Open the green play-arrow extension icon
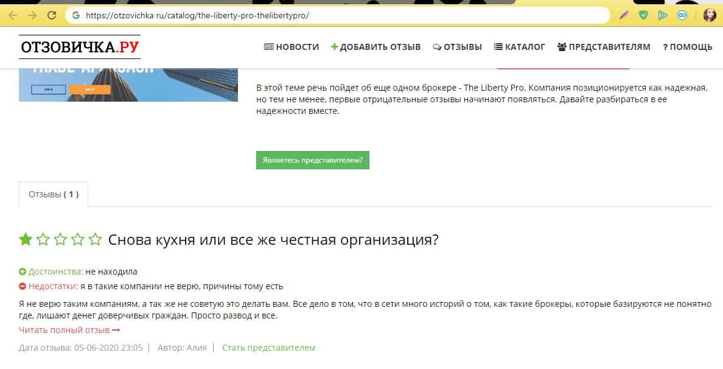The image size is (723, 369). pyautogui.click(x=663, y=15)
